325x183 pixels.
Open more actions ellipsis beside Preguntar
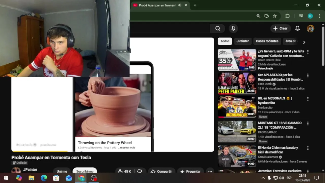coord(210,172)
